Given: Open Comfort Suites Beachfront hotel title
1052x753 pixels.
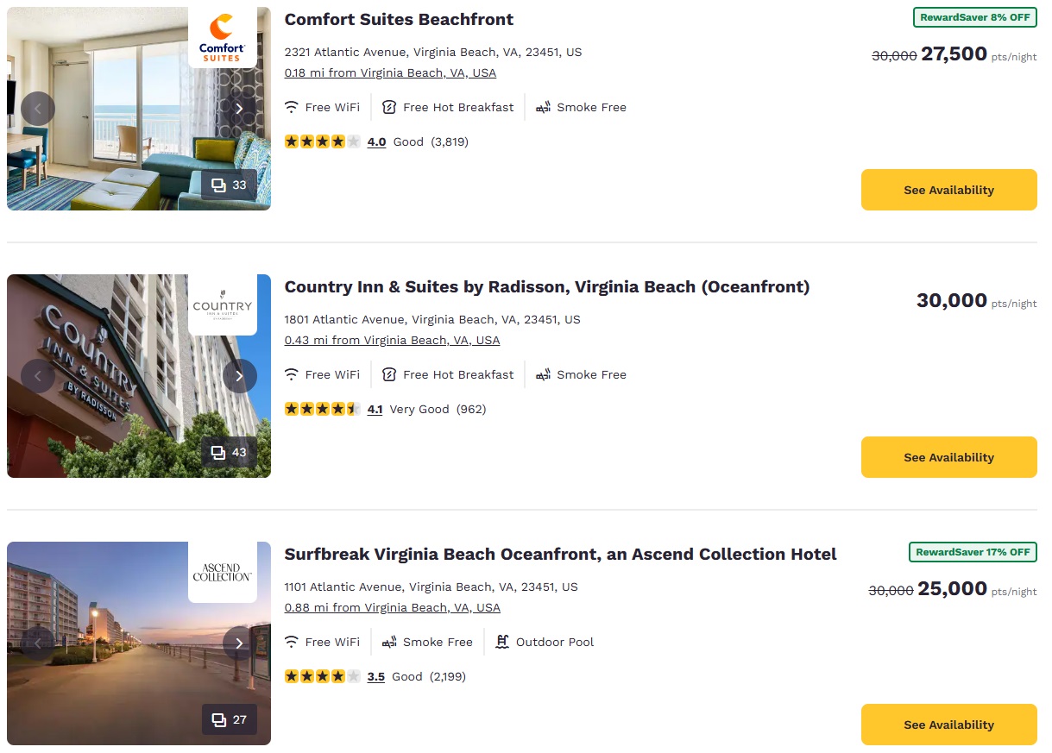Looking at the screenshot, I should pyautogui.click(x=399, y=19).
